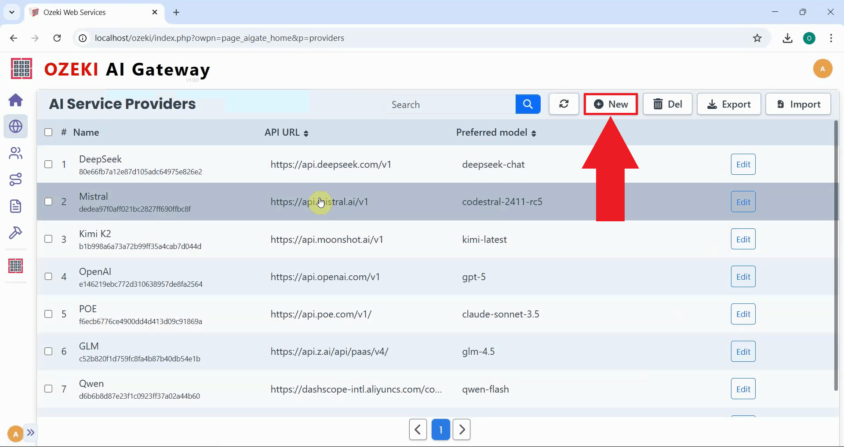Select the Routes connection icon in sidebar
The height and width of the screenshot is (447, 844).
coord(16,179)
